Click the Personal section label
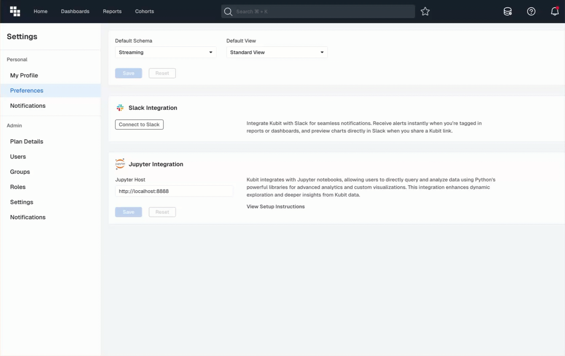The width and height of the screenshot is (565, 356). click(17, 60)
